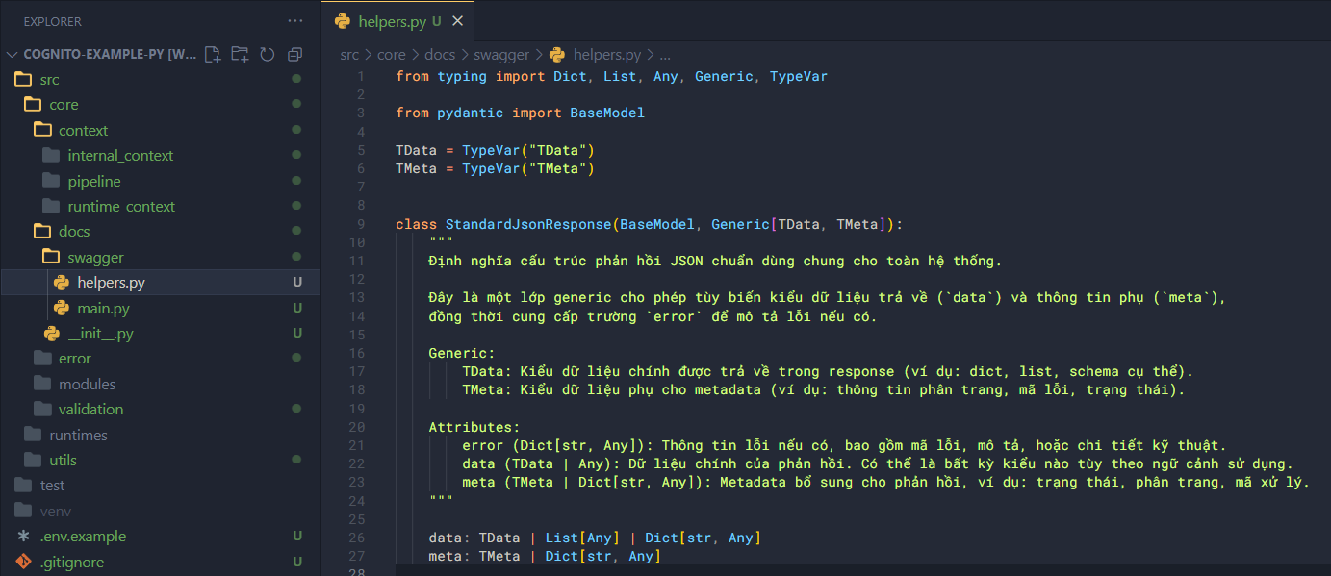
Task: Collapse the swagger folder
Action: click(95, 258)
